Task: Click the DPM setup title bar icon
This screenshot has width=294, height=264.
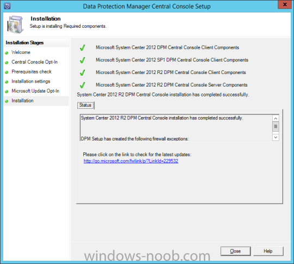Action: coord(7,6)
